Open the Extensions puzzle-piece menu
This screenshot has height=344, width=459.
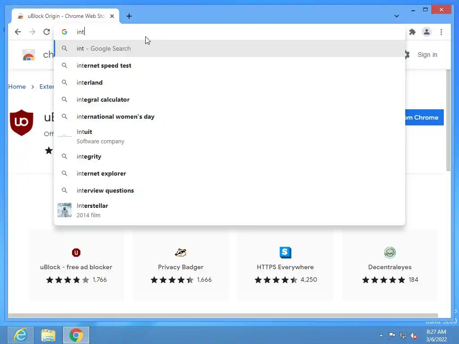412,32
